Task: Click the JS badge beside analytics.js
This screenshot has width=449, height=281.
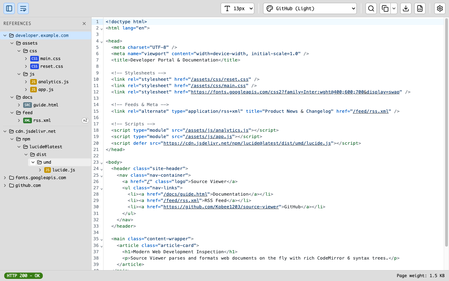Action: click(33, 82)
